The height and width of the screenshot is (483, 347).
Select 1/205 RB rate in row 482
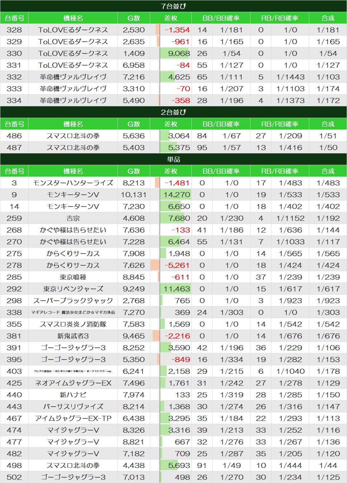coord(290,454)
